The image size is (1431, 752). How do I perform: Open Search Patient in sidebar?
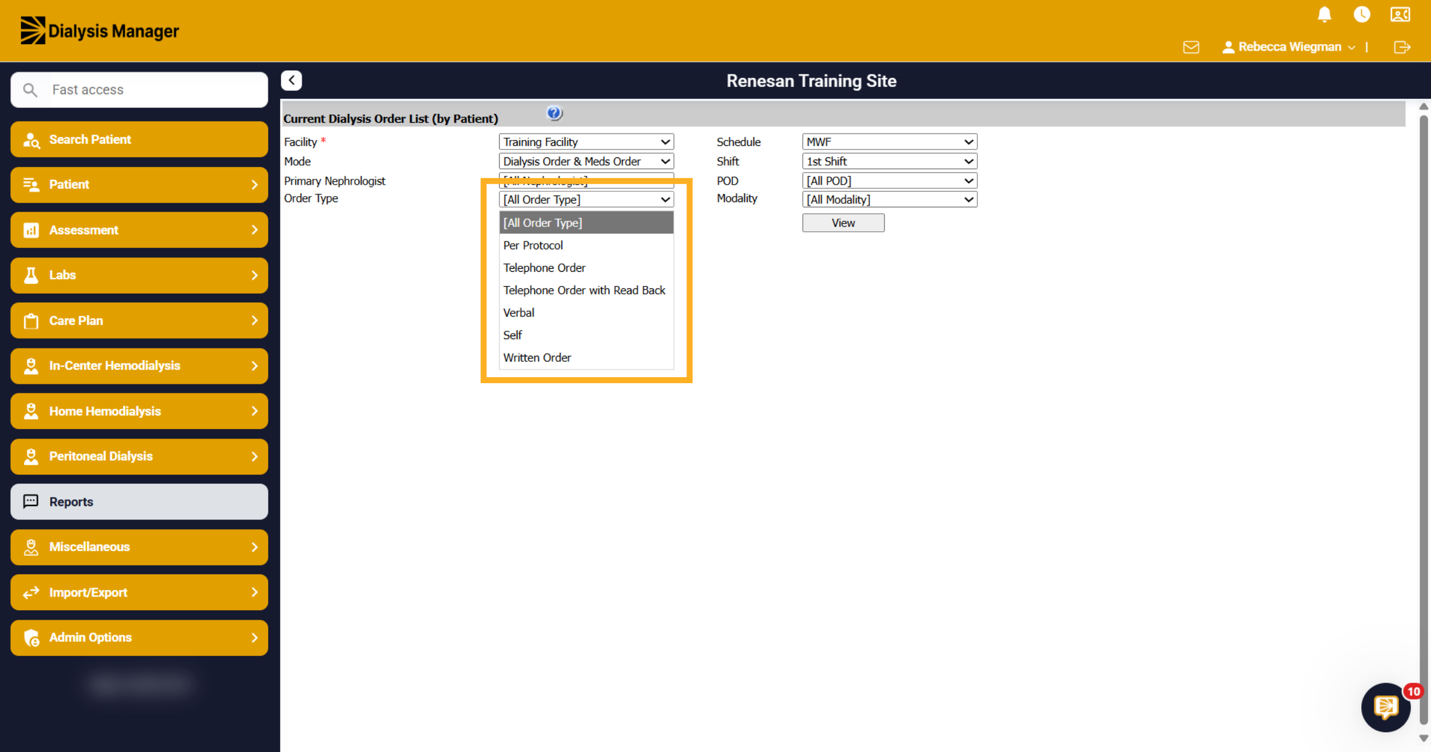pyautogui.click(x=139, y=139)
